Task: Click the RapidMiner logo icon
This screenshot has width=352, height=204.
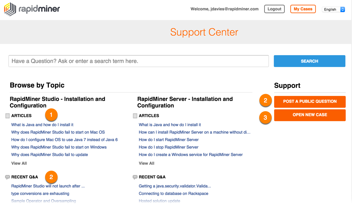Action: [x=10, y=9]
